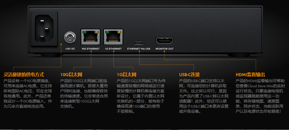Click the HDMI监看输出 description paragraph
This screenshot has width=289, height=130.
pos(260,96)
